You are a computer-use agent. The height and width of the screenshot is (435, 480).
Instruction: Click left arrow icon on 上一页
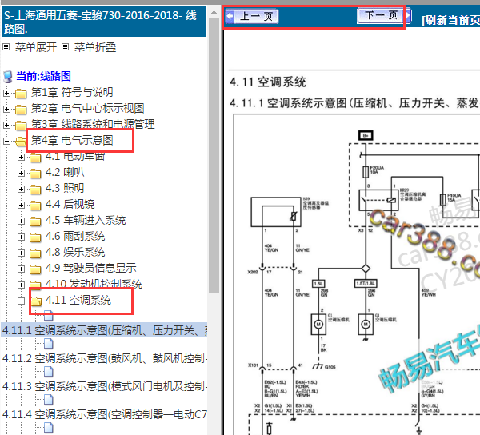tap(230, 16)
